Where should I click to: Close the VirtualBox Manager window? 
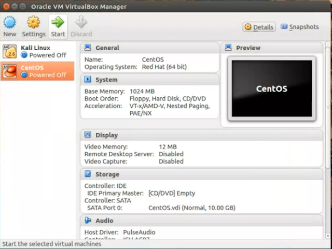(6, 7)
